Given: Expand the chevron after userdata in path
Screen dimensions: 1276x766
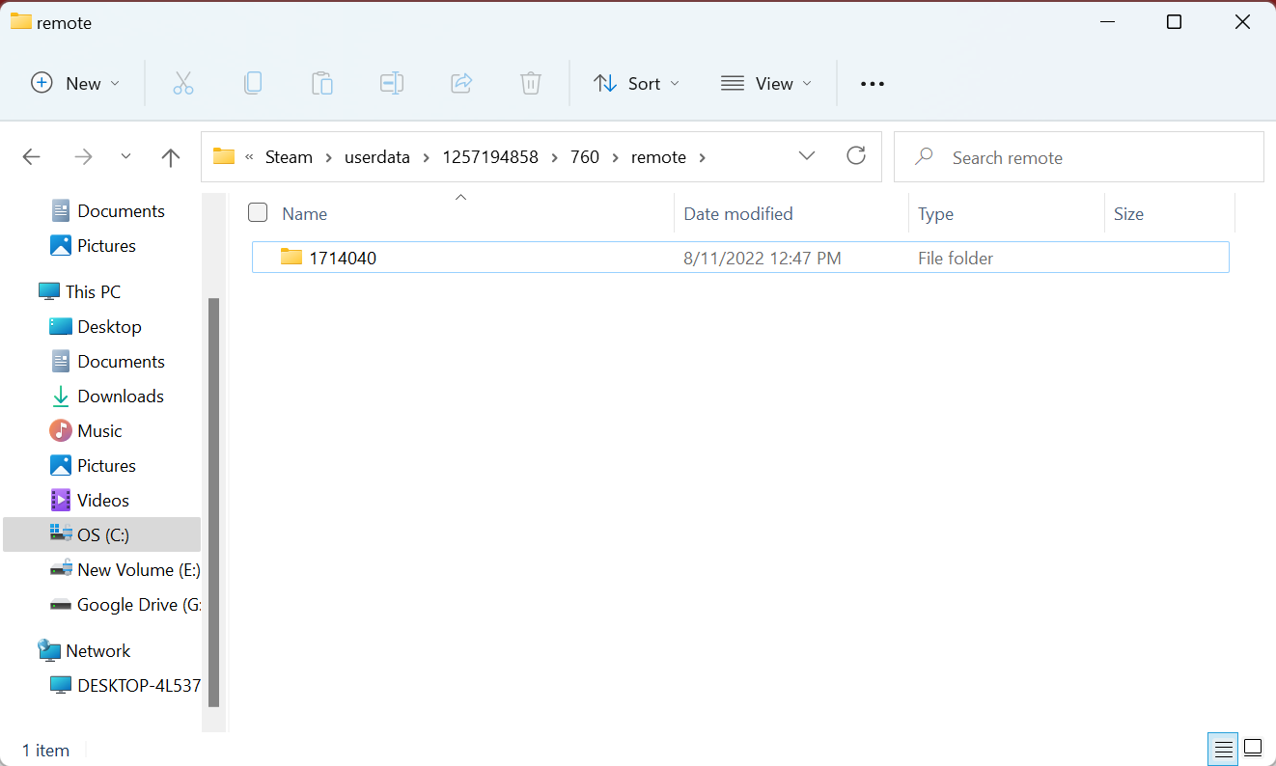Looking at the screenshot, I should [426, 157].
